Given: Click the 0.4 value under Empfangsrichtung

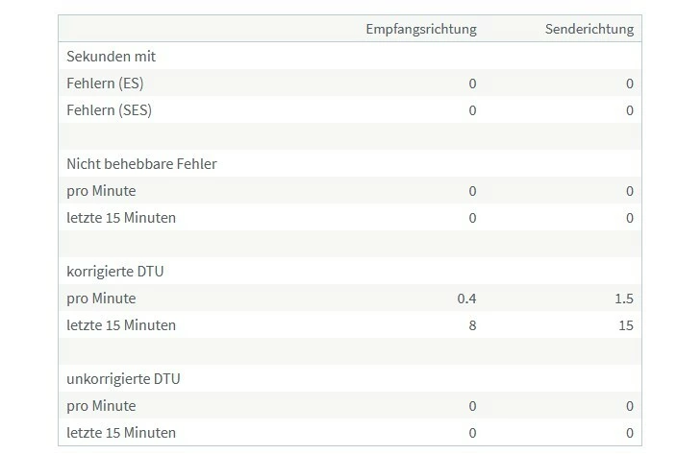Looking at the screenshot, I should 466,299.
